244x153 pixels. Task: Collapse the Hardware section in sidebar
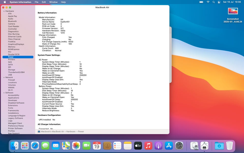pyautogui.click(x=4, y=11)
